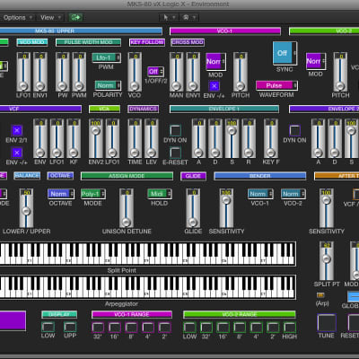Viewport: 359px width, 359px height.
Task: Click the small (Arp) indicator button
Action: (x=321, y=295)
